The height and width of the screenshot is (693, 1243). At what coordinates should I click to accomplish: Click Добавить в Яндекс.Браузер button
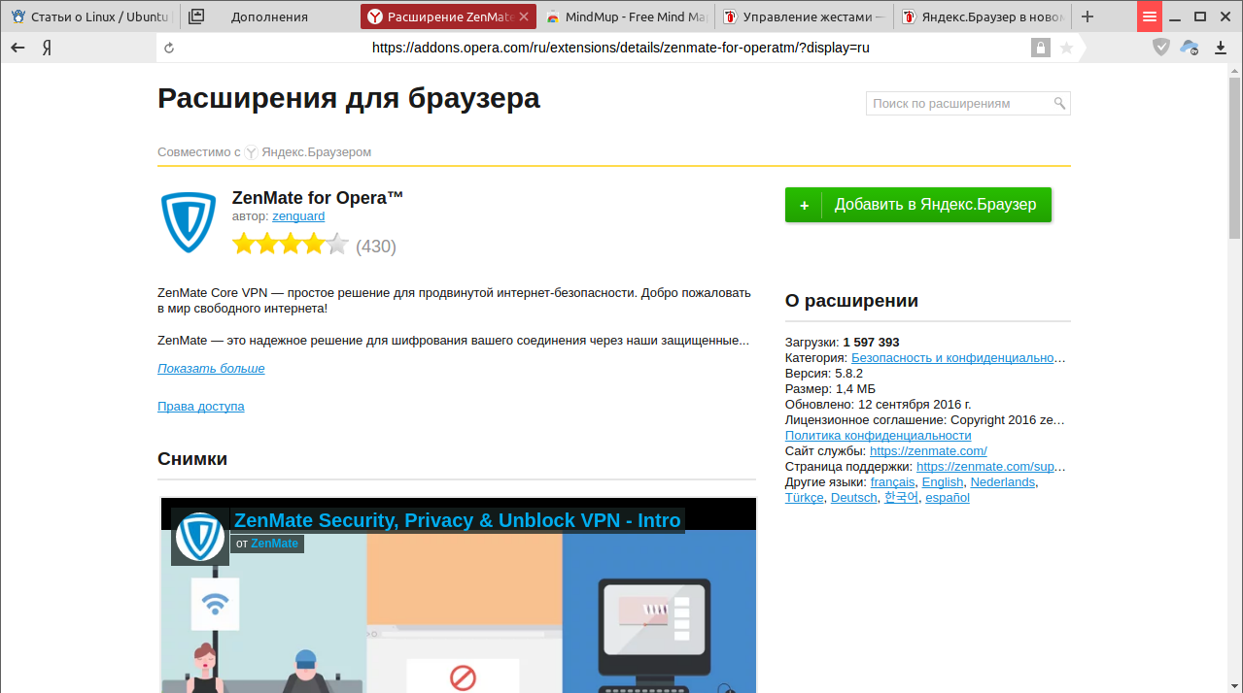(918, 205)
